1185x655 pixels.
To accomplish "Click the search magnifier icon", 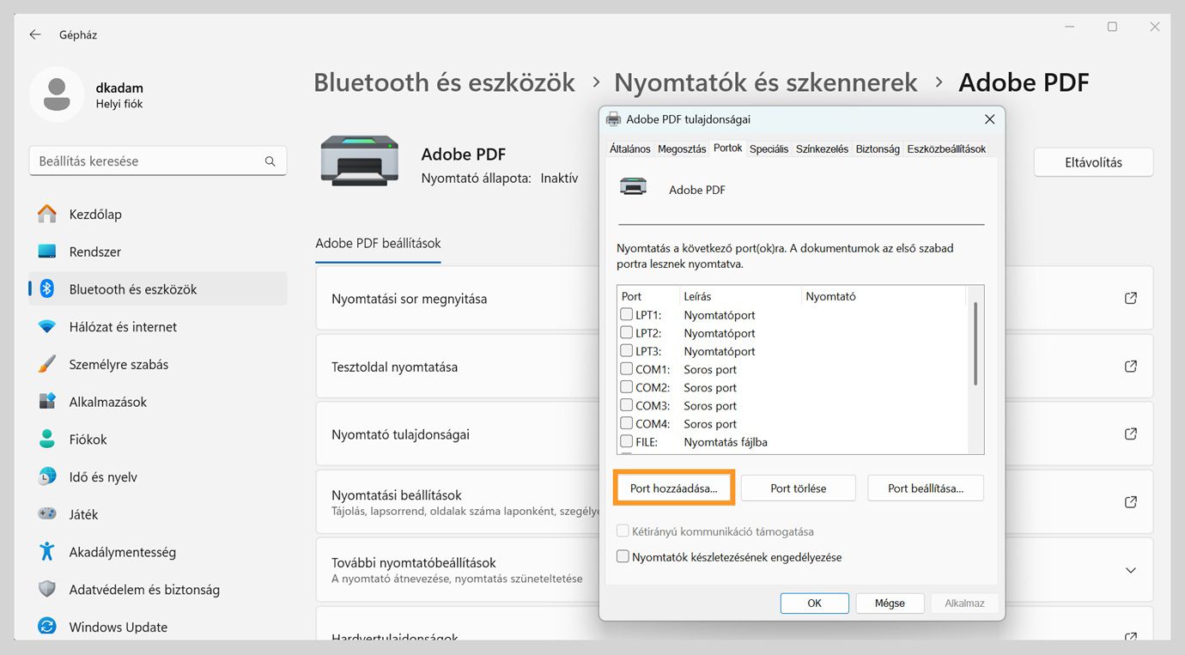I will (x=270, y=161).
